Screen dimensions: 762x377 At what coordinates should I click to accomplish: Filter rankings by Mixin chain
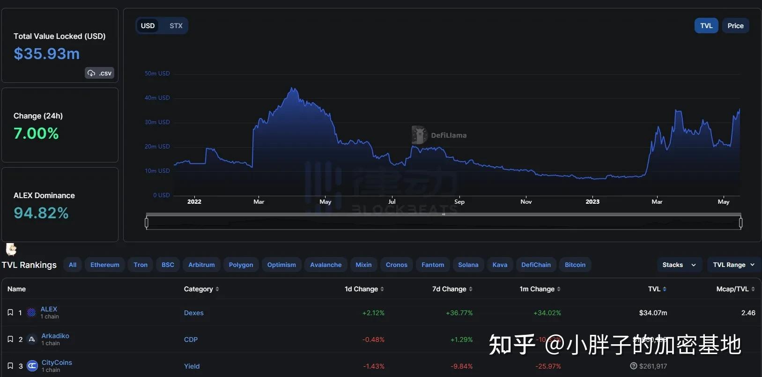(363, 265)
